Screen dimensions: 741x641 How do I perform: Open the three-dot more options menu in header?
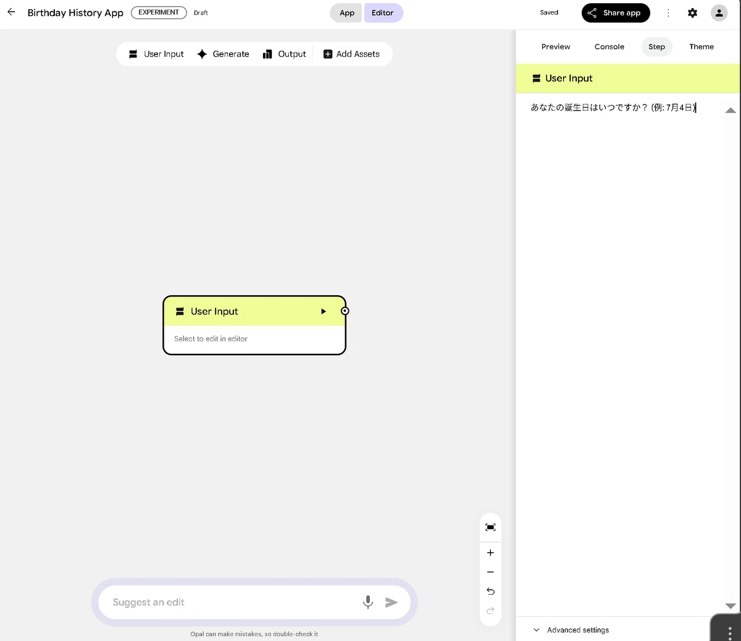[x=668, y=13]
